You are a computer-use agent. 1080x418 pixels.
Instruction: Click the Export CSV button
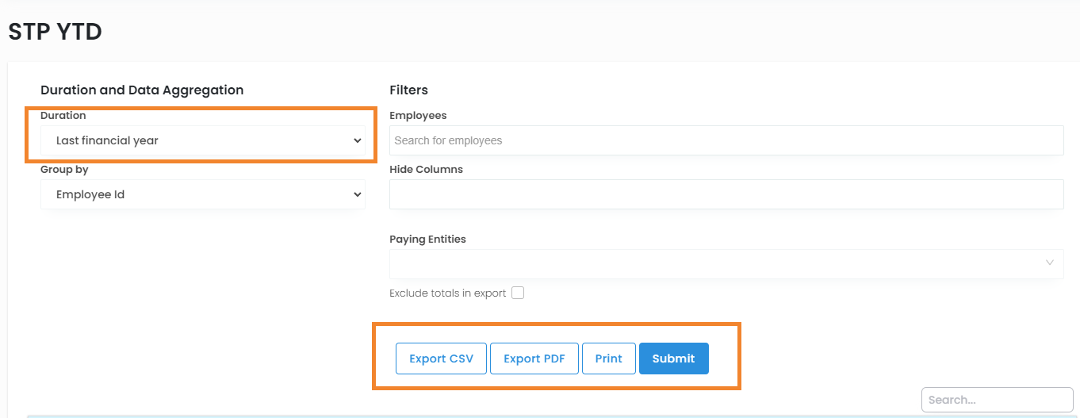pyautogui.click(x=441, y=359)
